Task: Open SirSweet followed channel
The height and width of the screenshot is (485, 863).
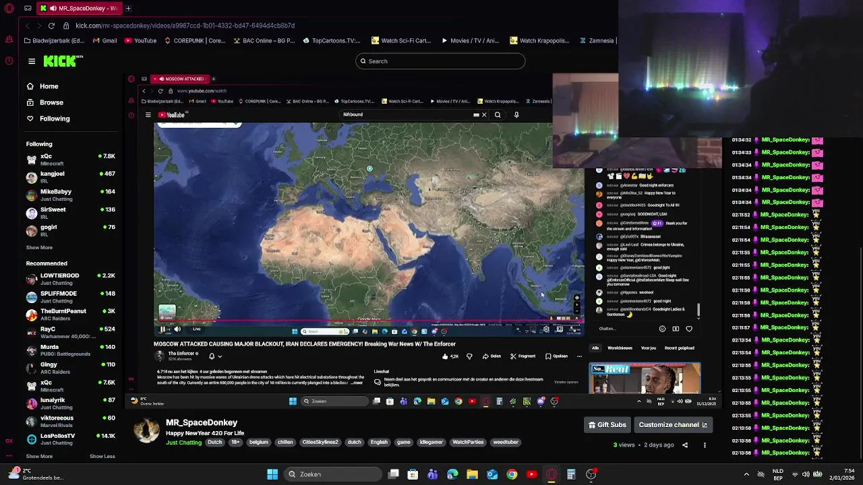Action: click(71, 213)
